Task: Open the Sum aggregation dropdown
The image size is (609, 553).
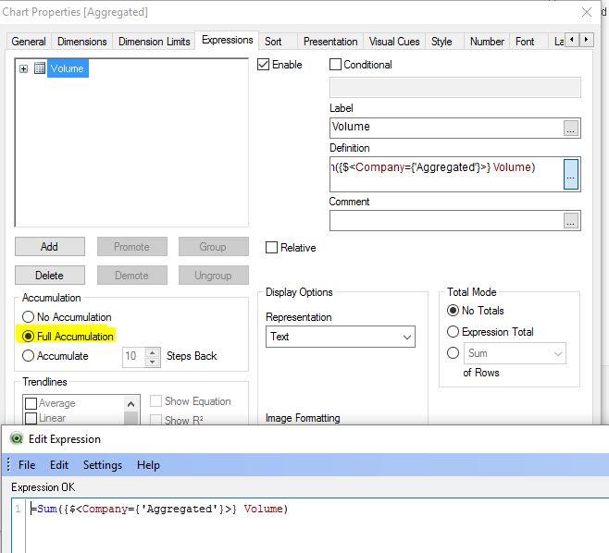Action: point(515,353)
